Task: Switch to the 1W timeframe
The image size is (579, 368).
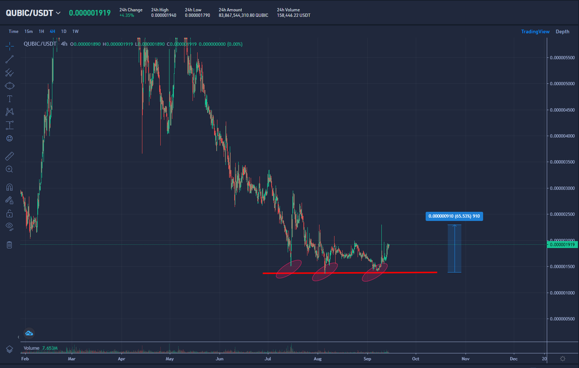Action: [75, 31]
